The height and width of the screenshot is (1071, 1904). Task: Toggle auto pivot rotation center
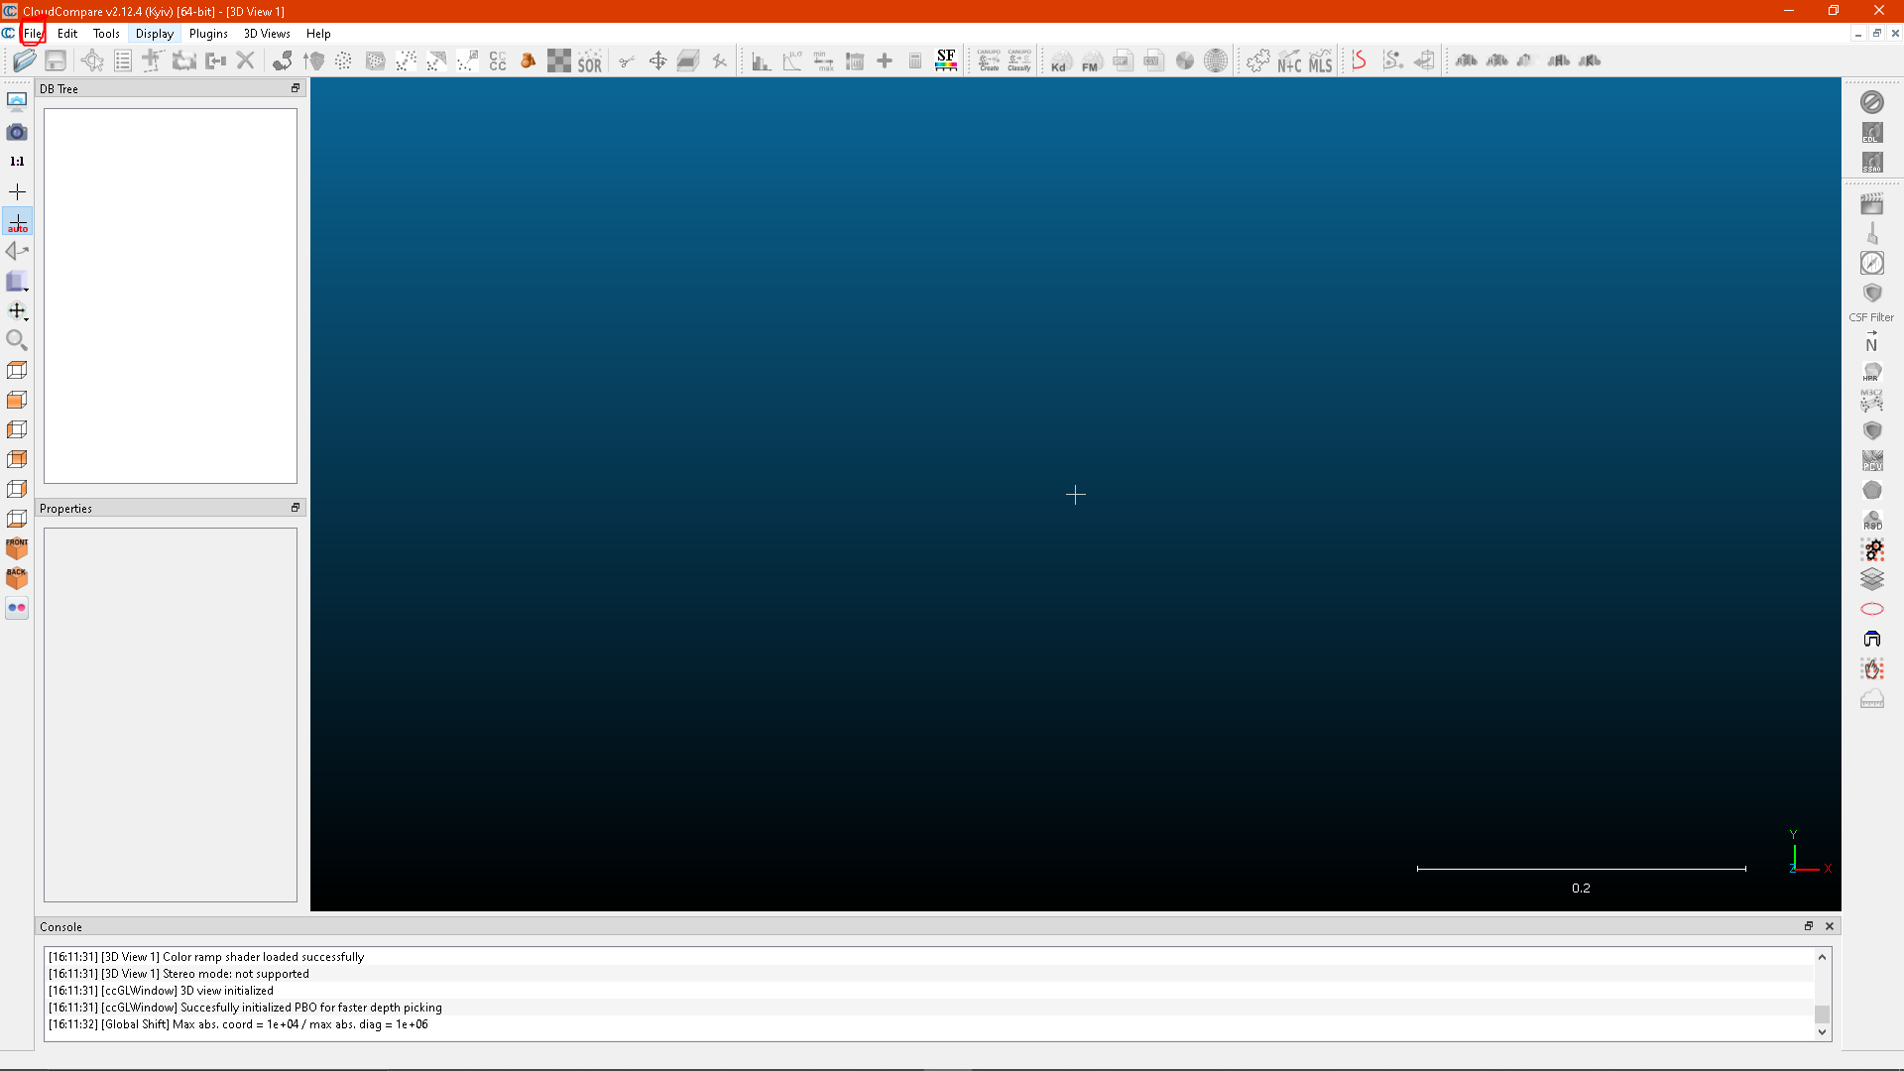[x=17, y=222]
